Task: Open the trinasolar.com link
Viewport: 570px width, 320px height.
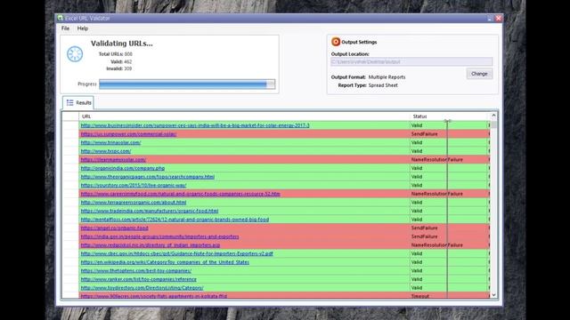Action: pyautogui.click(x=110, y=142)
